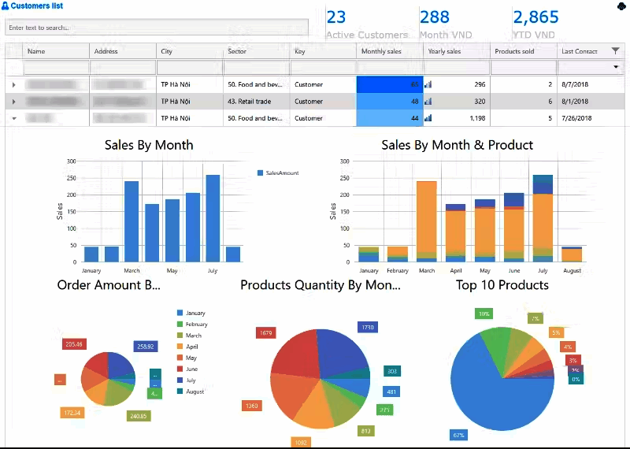The height and width of the screenshot is (449, 630).
Task: Click the 1730 label in Products Quantity pie
Action: (x=368, y=327)
